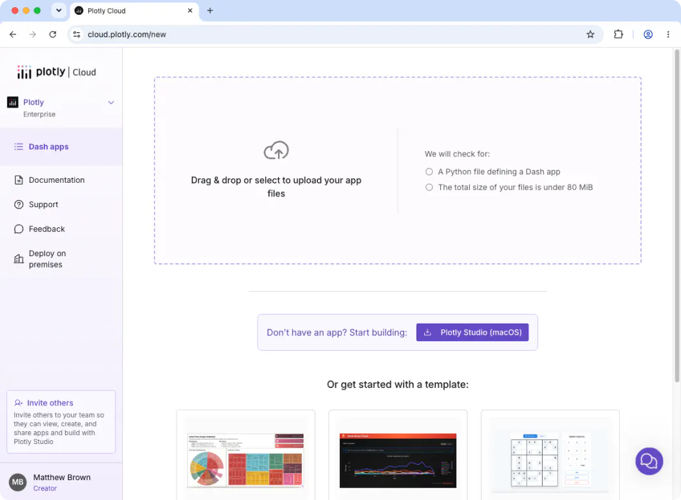This screenshot has height=500, width=681.
Task: Open the chat support bubble
Action: (649, 461)
